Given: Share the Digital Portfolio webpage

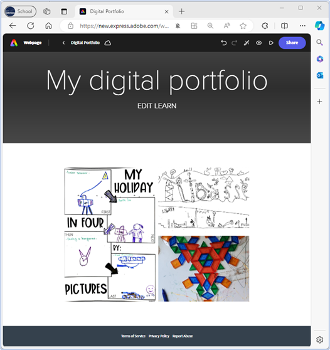Looking at the screenshot, I should point(292,43).
